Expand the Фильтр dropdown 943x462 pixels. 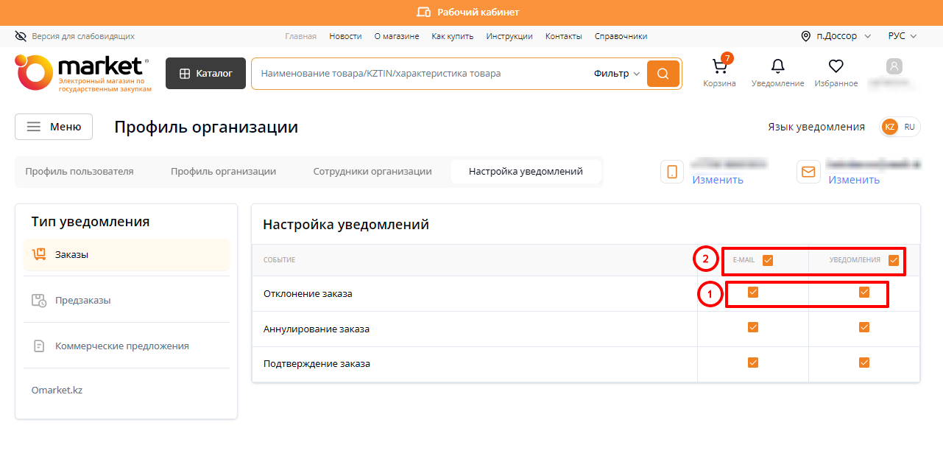[x=616, y=74]
